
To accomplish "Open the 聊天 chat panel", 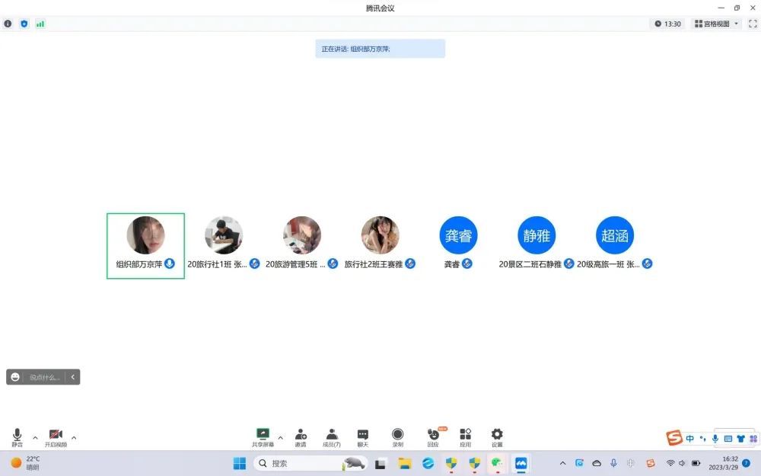I will click(363, 436).
